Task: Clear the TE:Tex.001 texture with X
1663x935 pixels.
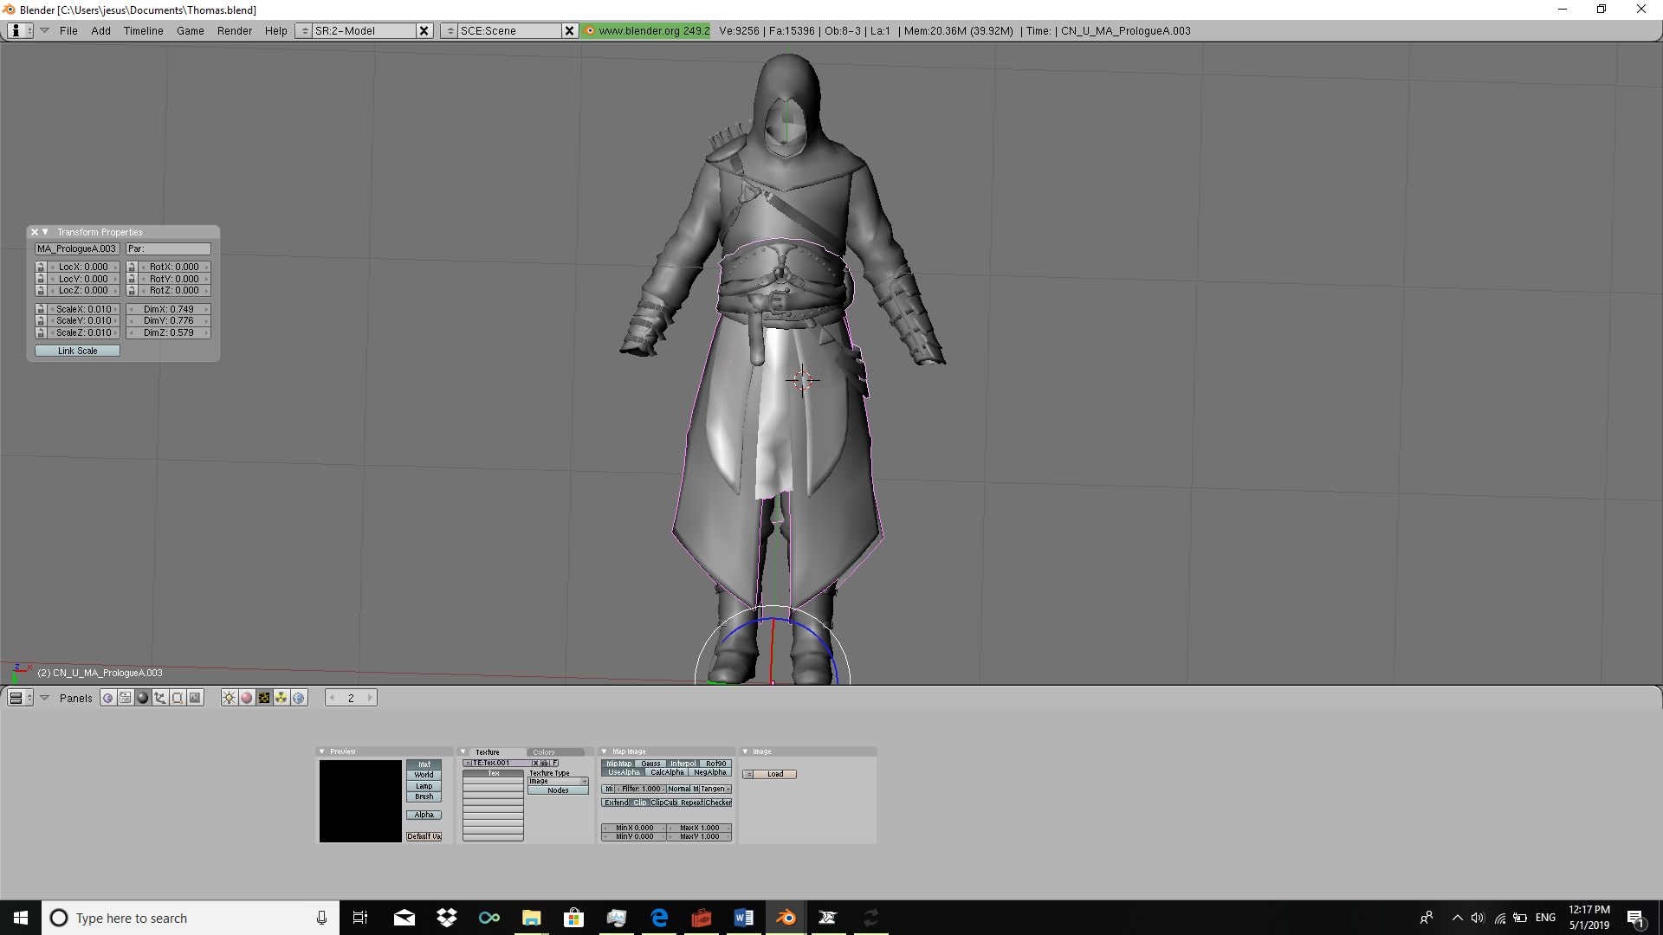Action: (x=535, y=763)
